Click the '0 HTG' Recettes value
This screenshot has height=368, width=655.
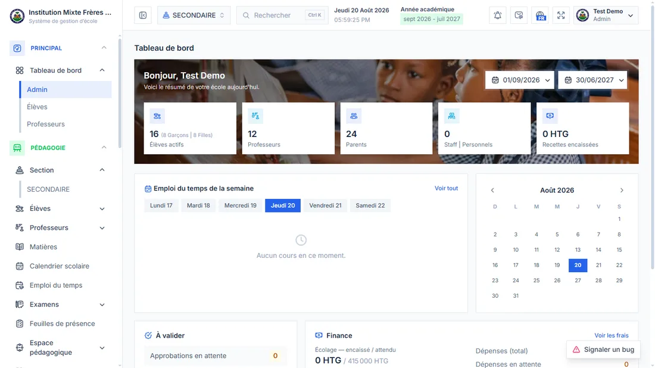tap(555, 134)
